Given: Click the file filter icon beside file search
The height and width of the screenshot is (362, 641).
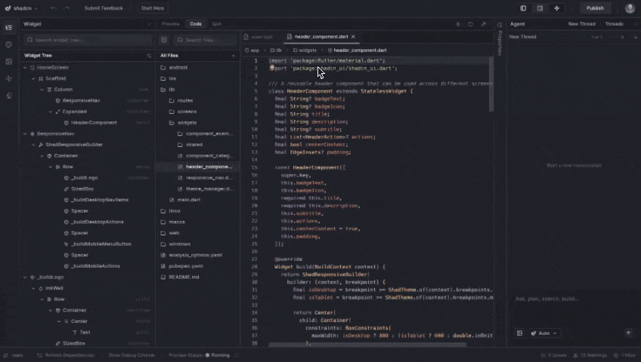Looking at the screenshot, I should tap(164, 40).
